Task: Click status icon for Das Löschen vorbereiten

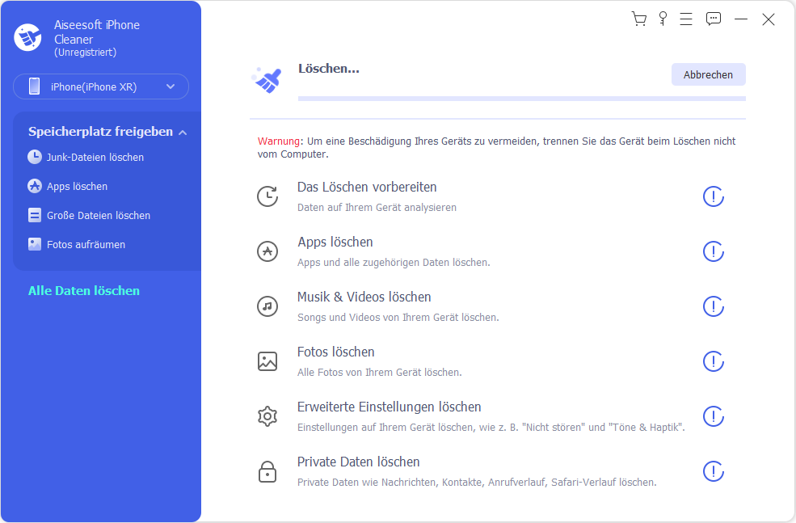Action: [x=713, y=196]
